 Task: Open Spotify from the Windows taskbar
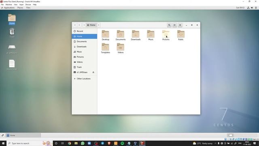[x=122, y=143]
